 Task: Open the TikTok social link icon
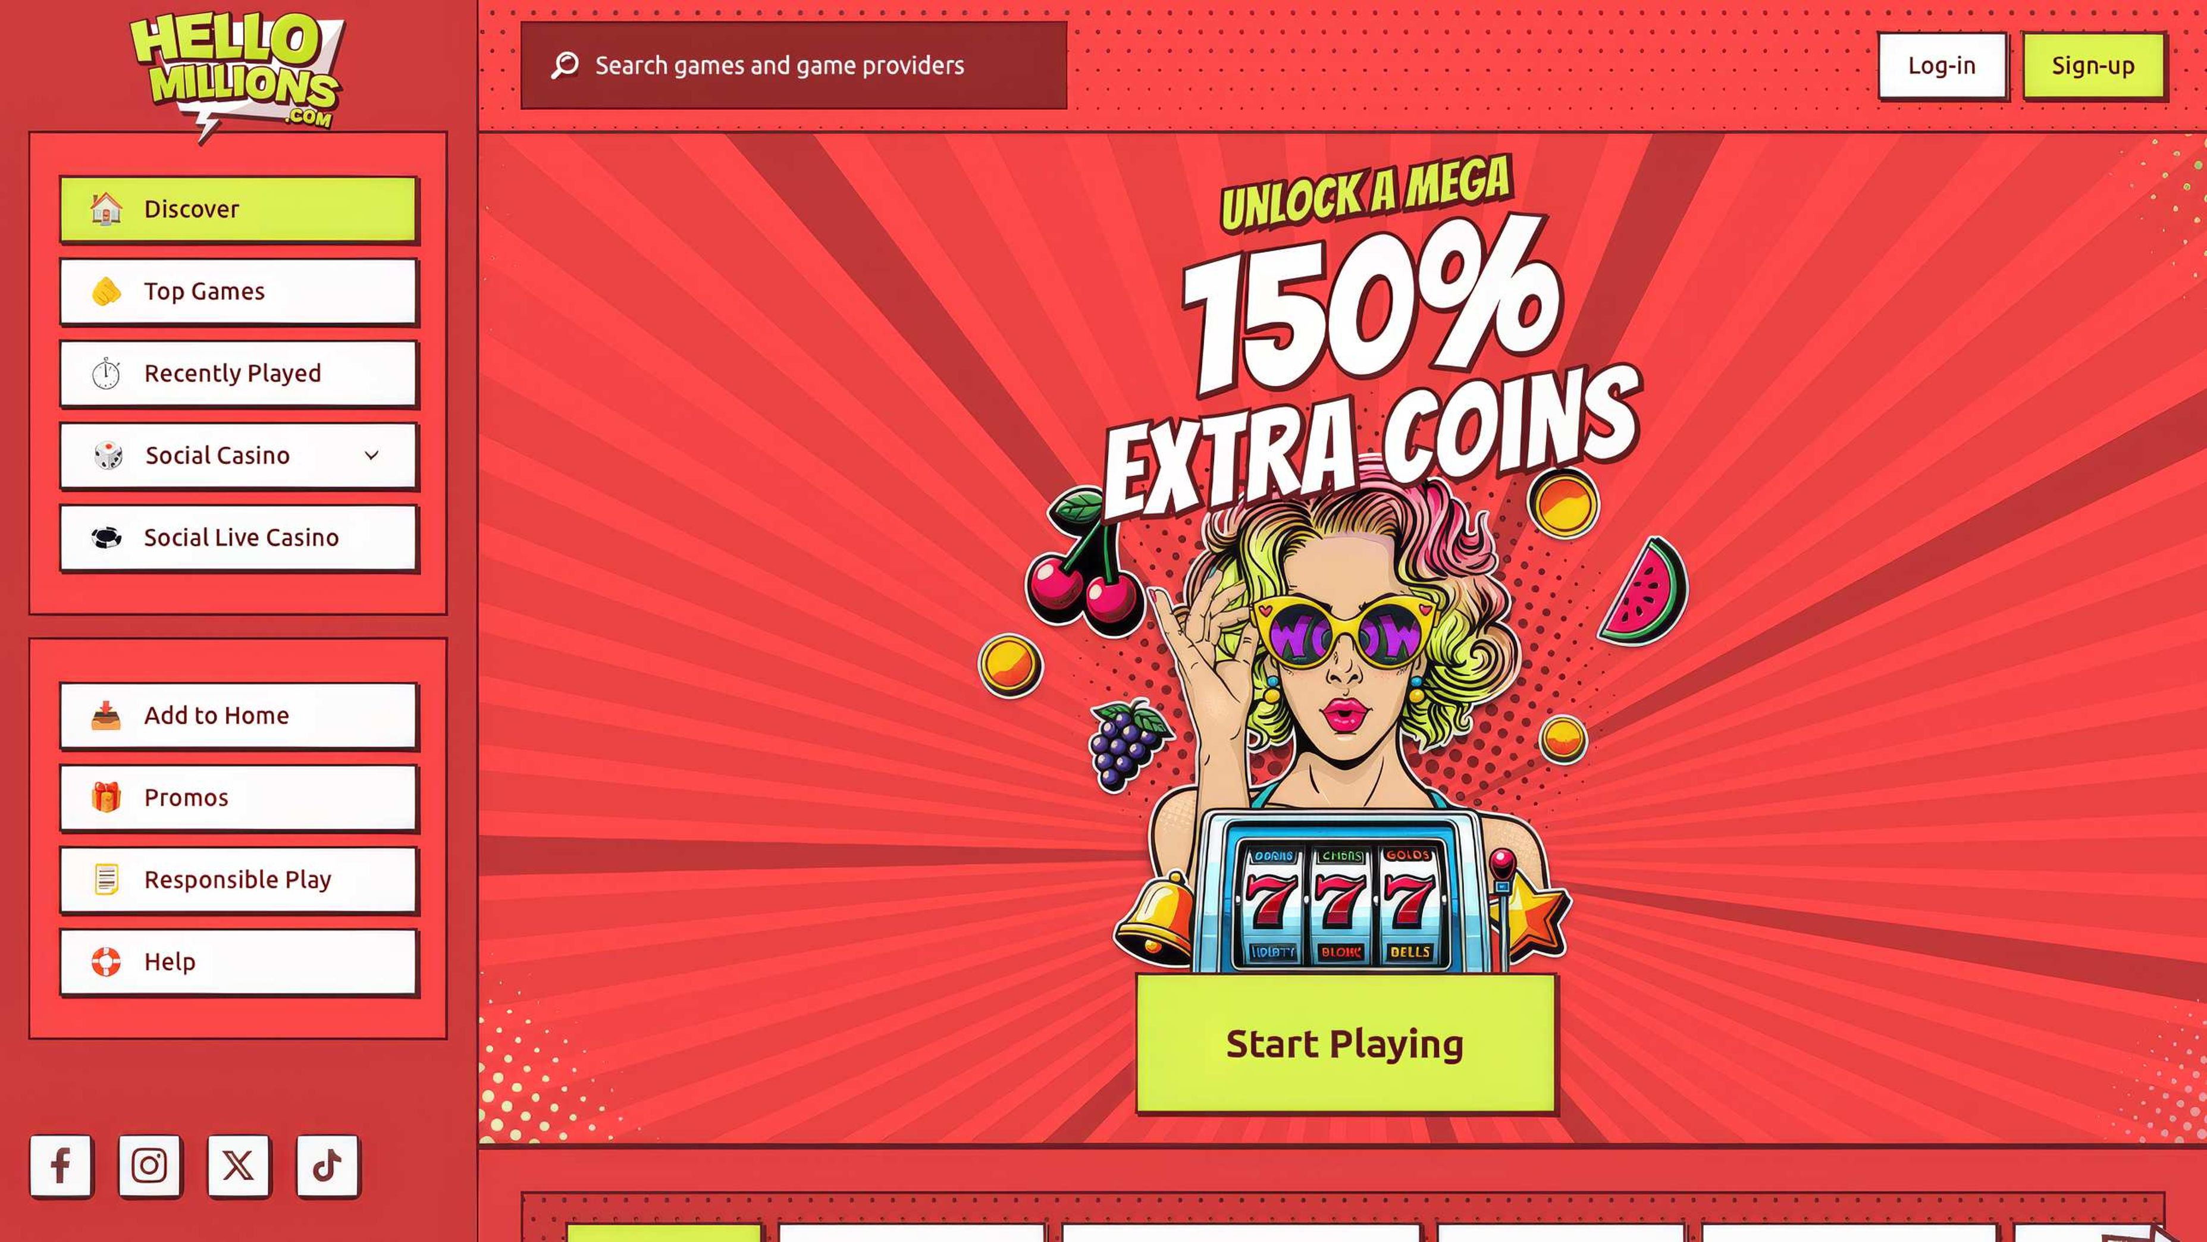pyautogui.click(x=327, y=1165)
